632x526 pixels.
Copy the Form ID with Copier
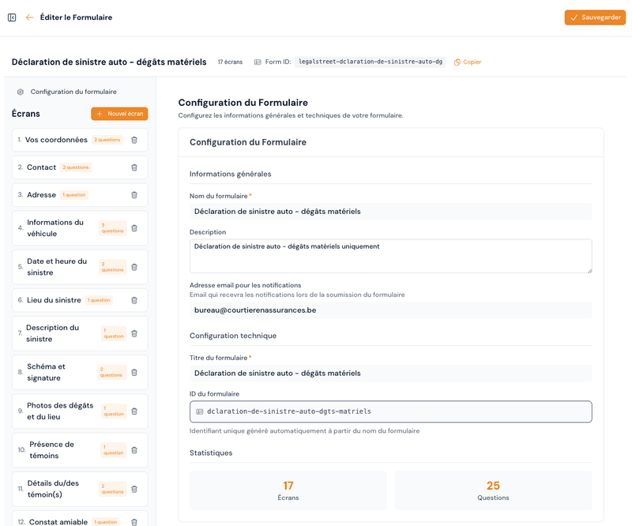pyautogui.click(x=468, y=62)
